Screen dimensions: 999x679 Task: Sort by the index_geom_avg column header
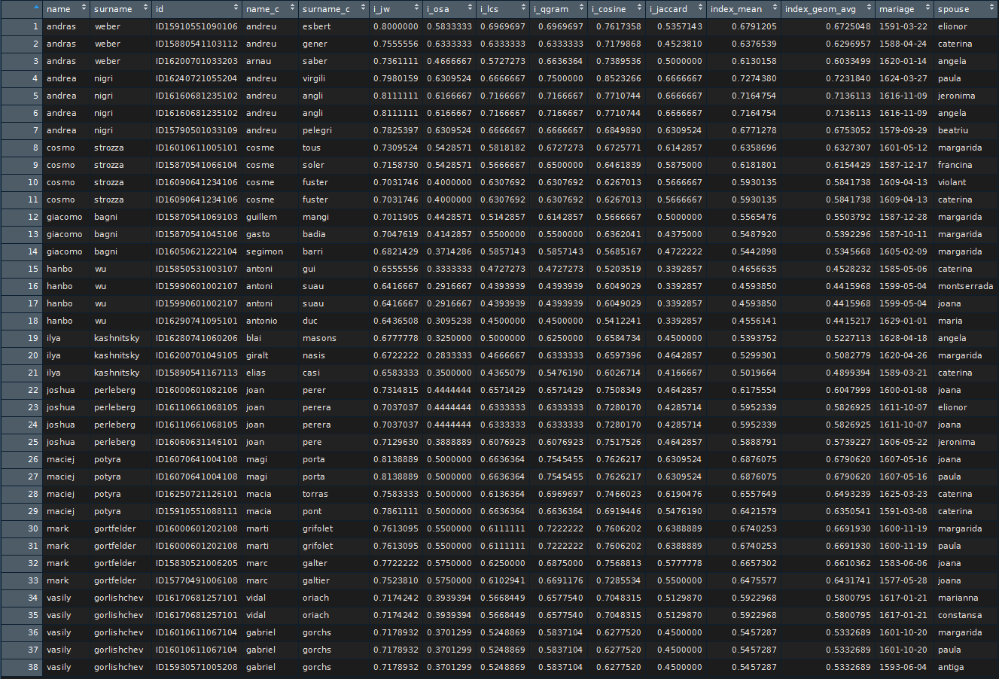point(828,9)
